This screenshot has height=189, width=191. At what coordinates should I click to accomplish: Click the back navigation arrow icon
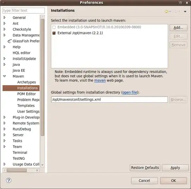167,11
